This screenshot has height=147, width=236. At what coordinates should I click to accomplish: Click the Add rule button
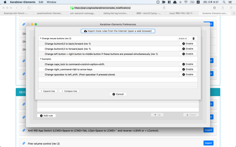click(x=46, y=116)
